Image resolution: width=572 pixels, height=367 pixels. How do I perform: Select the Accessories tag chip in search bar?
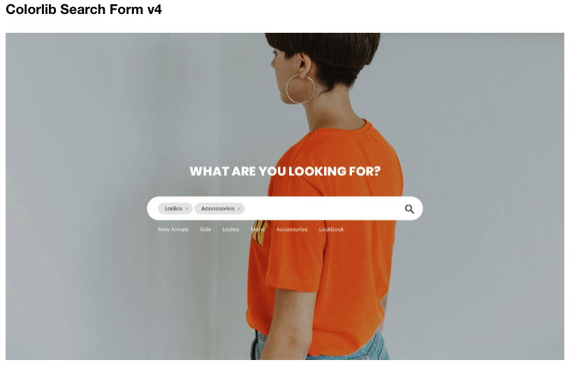click(x=219, y=209)
